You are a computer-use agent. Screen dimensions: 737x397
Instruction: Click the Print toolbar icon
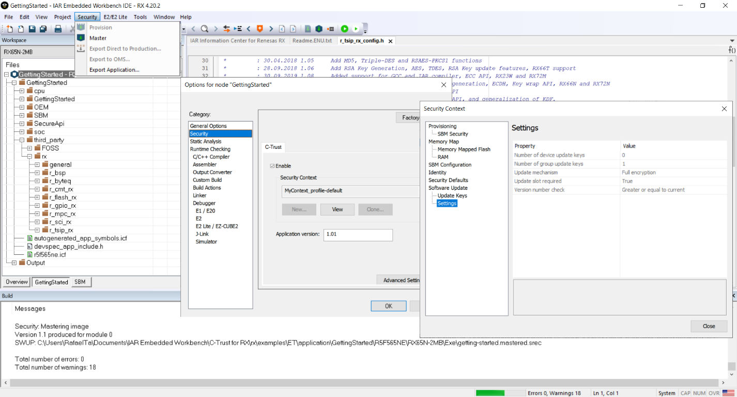tap(58, 29)
